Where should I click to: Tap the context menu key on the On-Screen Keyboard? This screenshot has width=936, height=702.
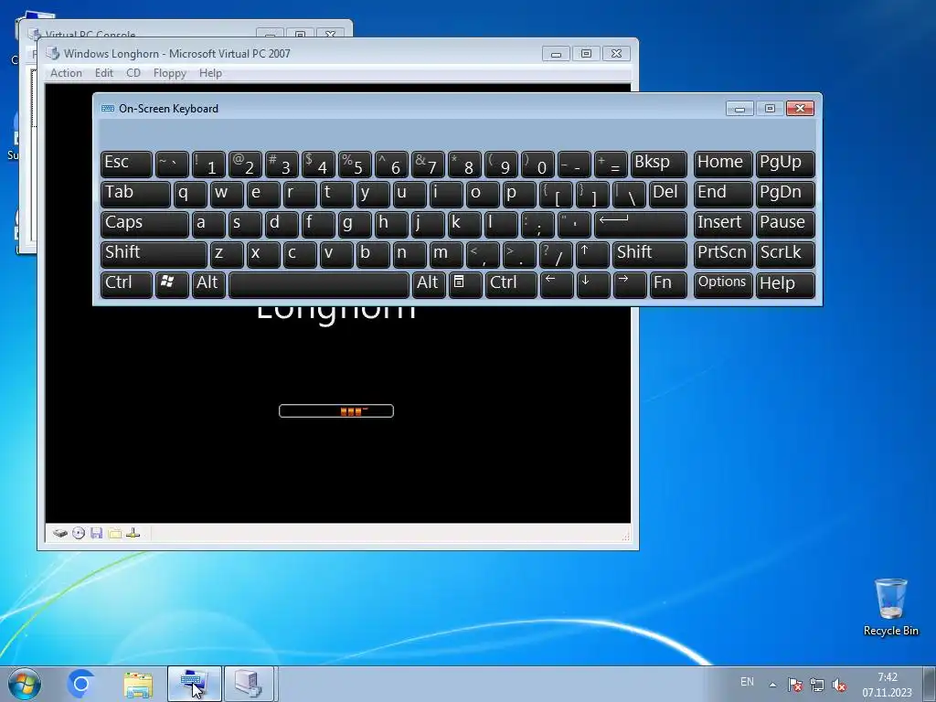click(x=463, y=284)
